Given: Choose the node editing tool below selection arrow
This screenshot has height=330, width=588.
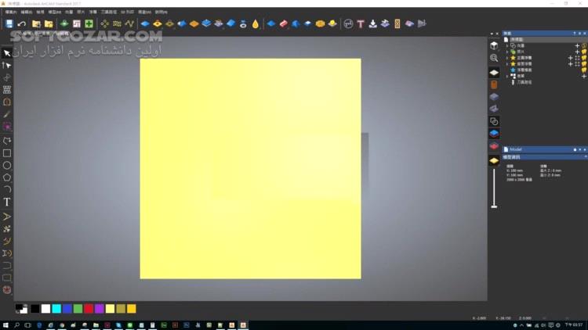Looking at the screenshot, I should [x=7, y=66].
